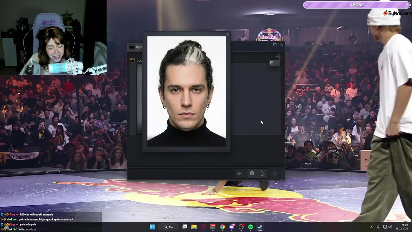Expand hidden system tray icons chevron
Image resolution: width=412 pixels, height=232 pixels.
click(x=371, y=227)
